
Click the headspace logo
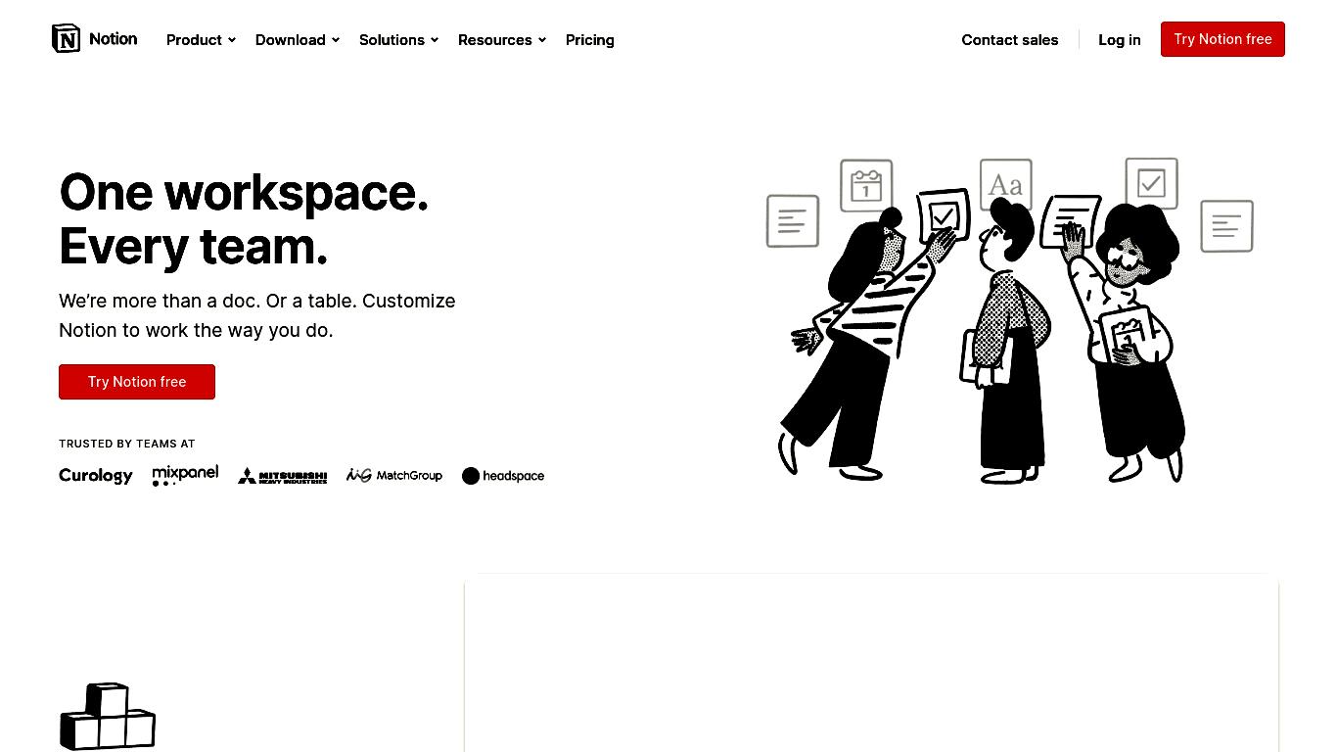[503, 476]
